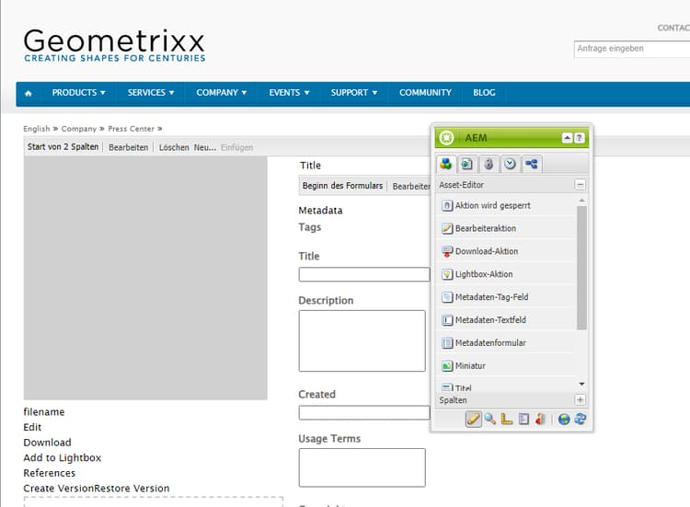Screen dimensions: 690x507
Task: Select the Aktion wird gesperrt component icon
Action: [446, 205]
